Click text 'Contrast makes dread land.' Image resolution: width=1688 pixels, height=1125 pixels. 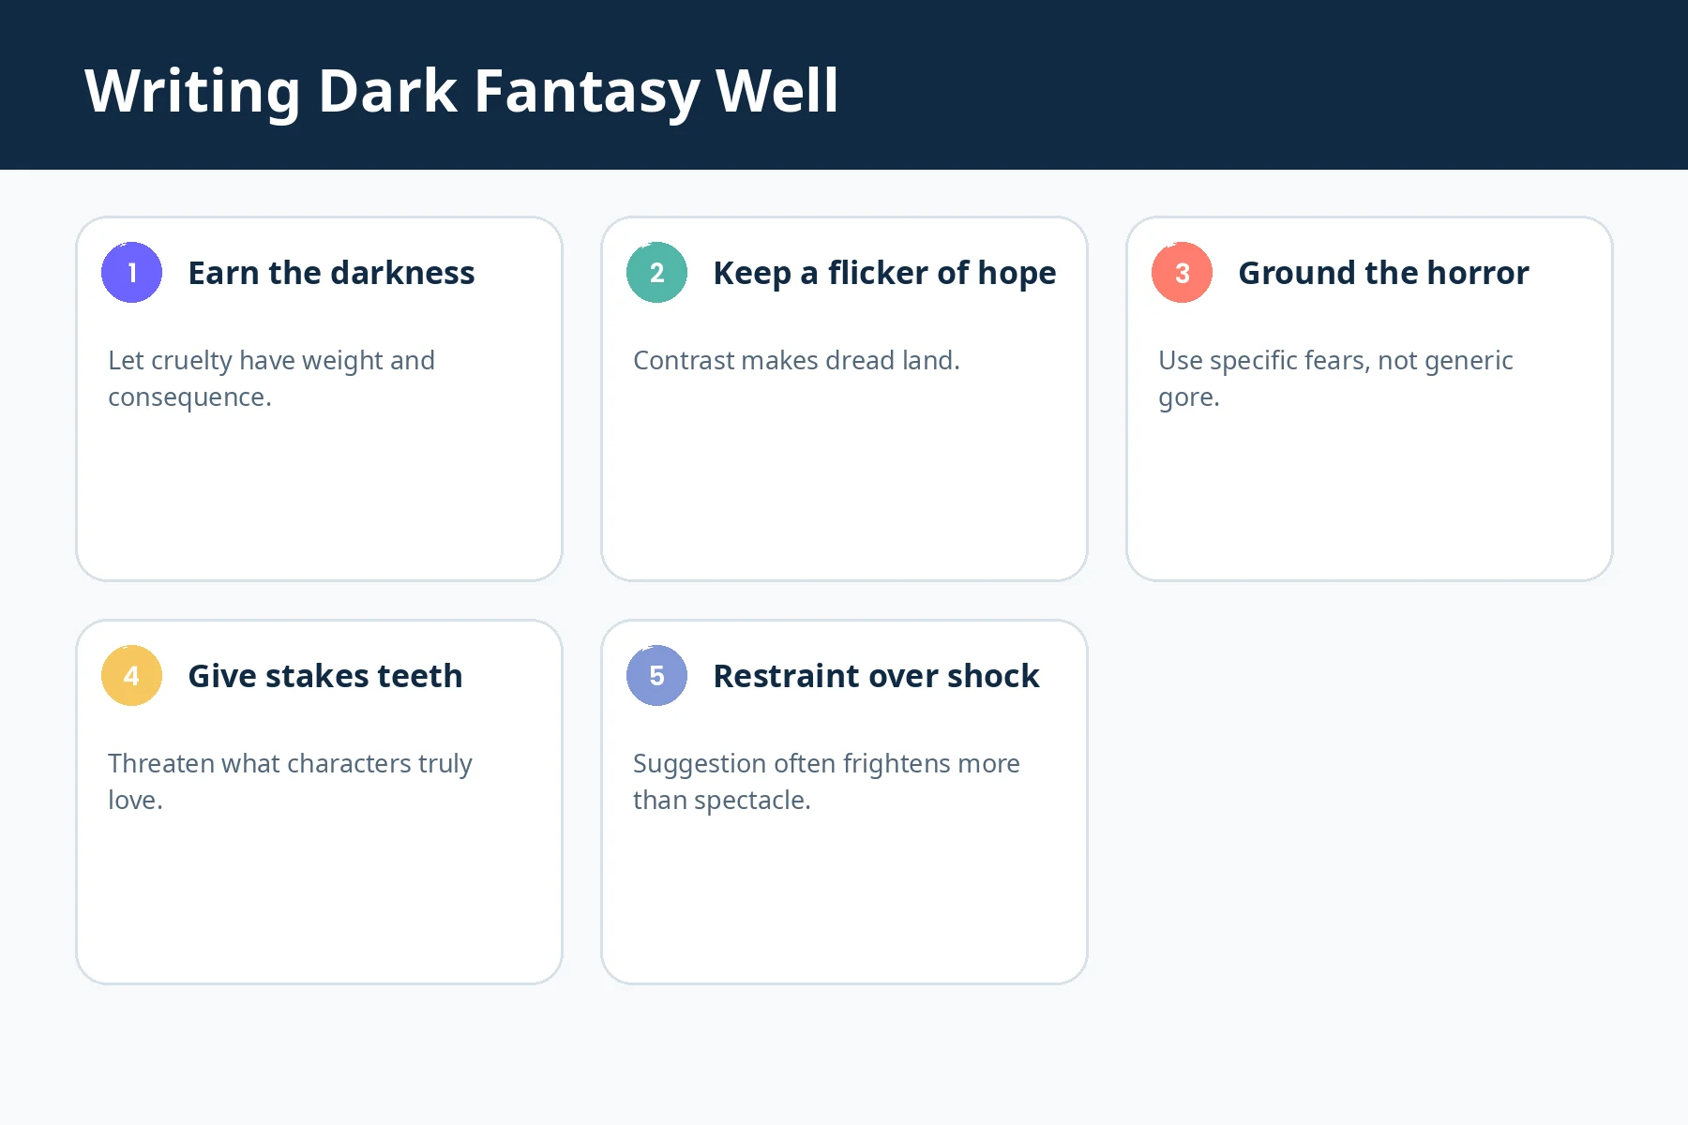[796, 361]
